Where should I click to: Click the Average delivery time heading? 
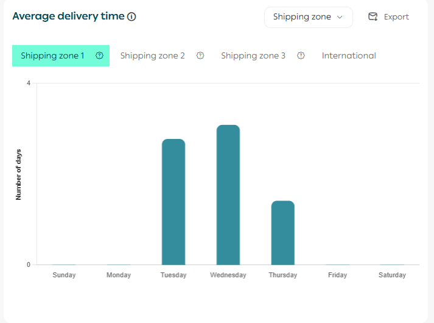point(68,16)
